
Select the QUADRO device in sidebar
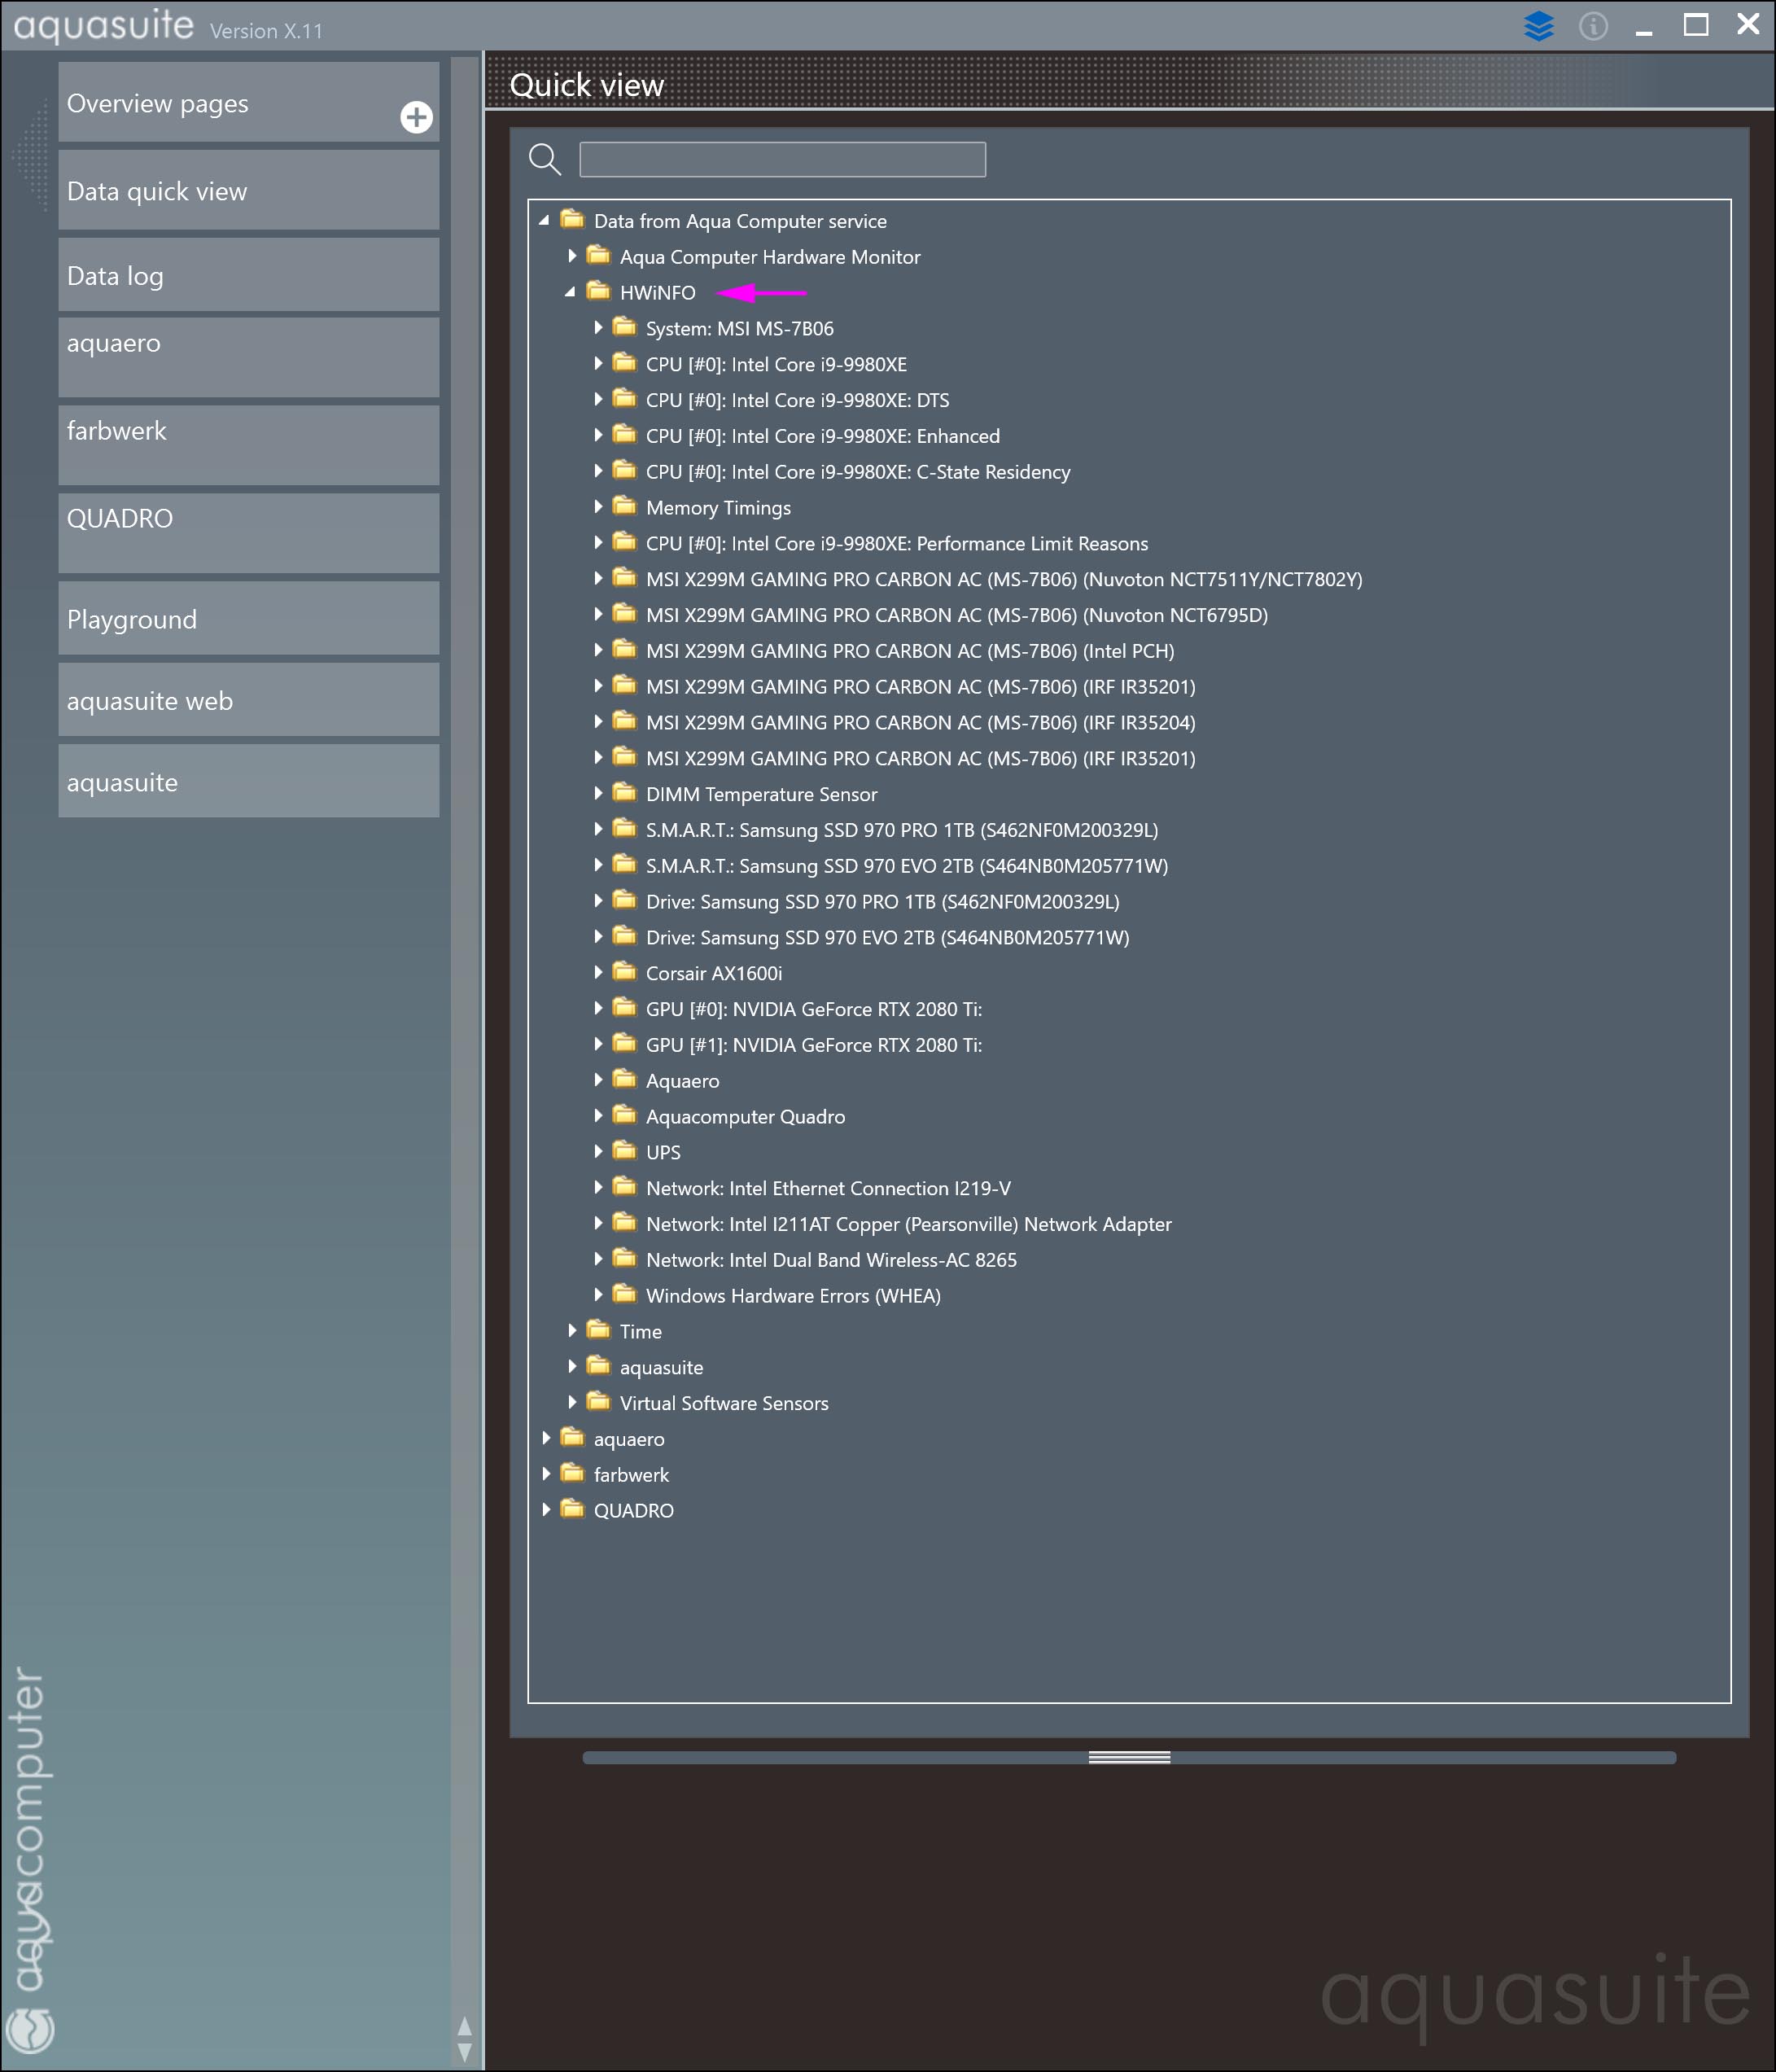[x=249, y=533]
